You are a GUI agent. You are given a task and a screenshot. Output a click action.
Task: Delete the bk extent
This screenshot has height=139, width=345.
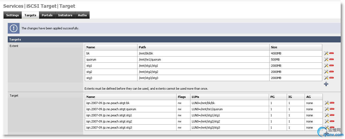331,53
